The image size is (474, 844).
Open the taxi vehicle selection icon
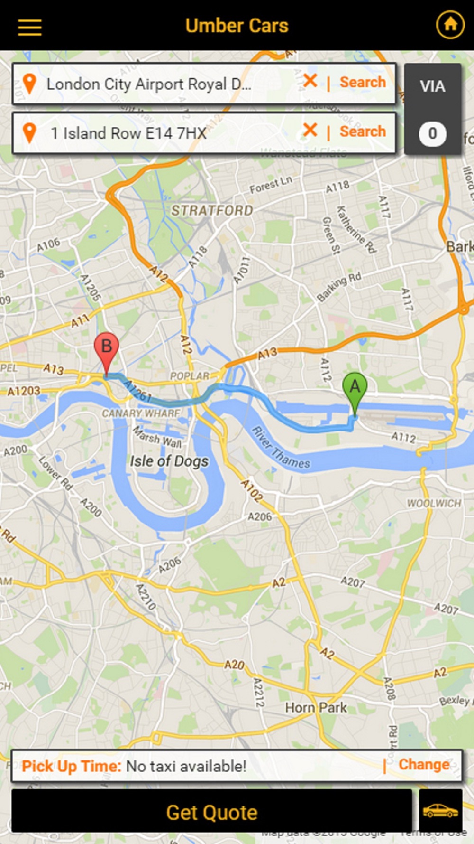click(441, 810)
